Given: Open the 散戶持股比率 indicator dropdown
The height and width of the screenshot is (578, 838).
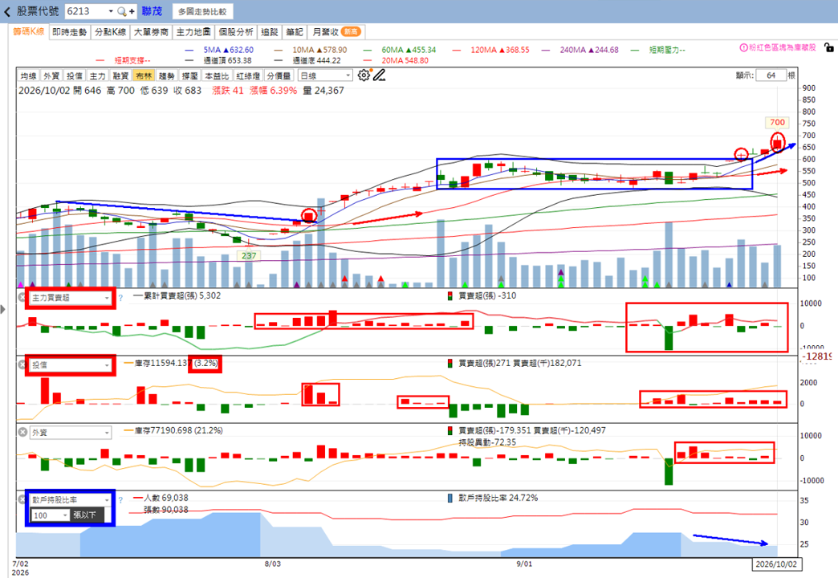Looking at the screenshot, I should [x=70, y=500].
